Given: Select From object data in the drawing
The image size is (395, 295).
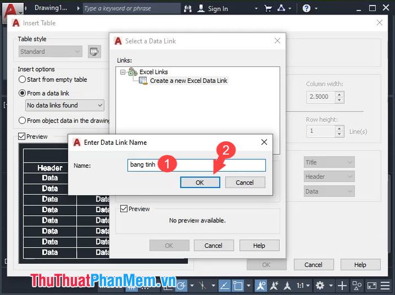Looking at the screenshot, I should pyautogui.click(x=64, y=120).
